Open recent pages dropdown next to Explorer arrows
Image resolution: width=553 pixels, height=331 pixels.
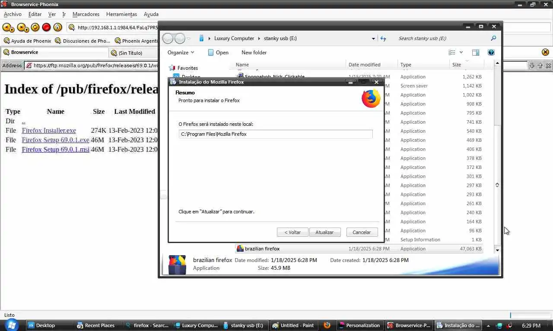click(188, 39)
